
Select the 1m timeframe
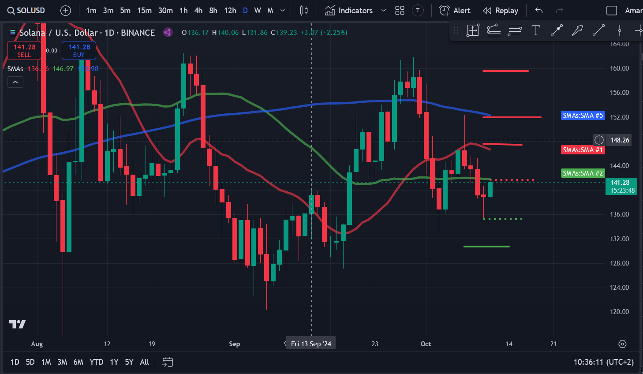point(91,11)
